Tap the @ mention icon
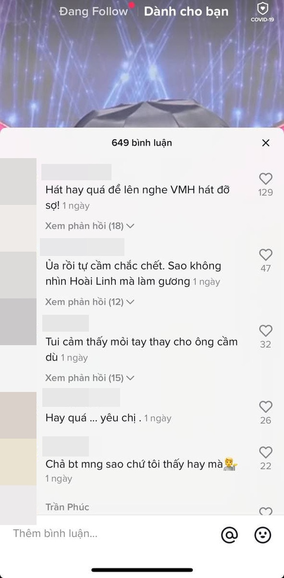 click(x=229, y=535)
